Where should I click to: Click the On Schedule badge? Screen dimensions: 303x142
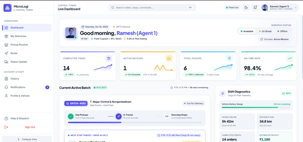tap(133, 75)
